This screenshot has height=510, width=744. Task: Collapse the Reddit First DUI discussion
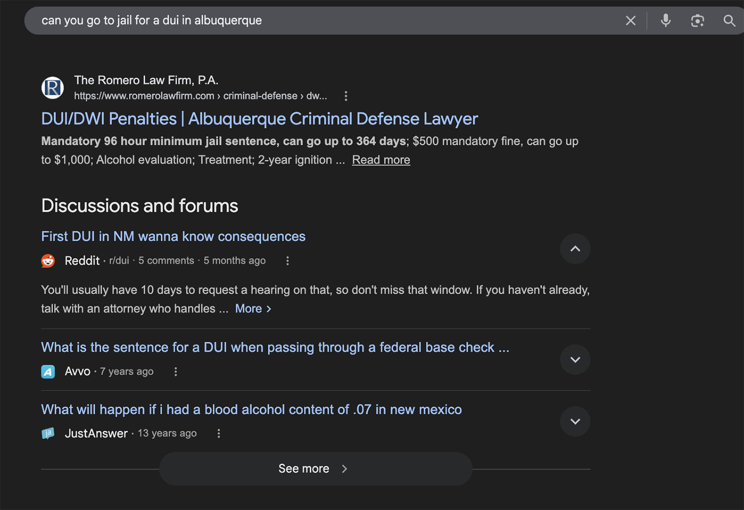575,249
